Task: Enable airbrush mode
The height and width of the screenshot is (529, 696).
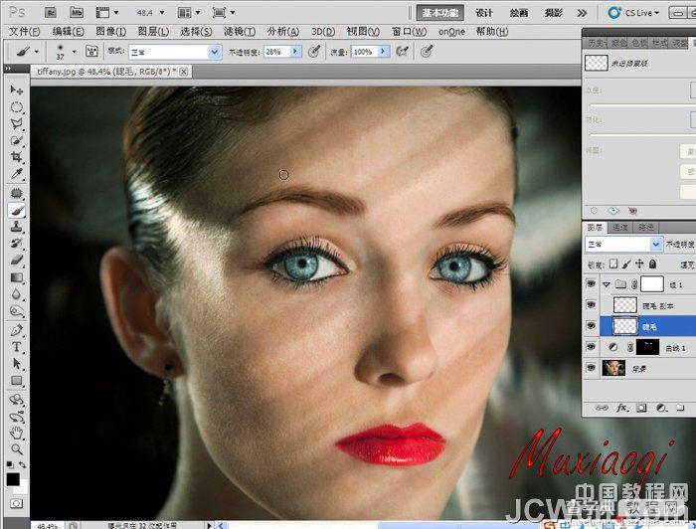Action: 402,52
